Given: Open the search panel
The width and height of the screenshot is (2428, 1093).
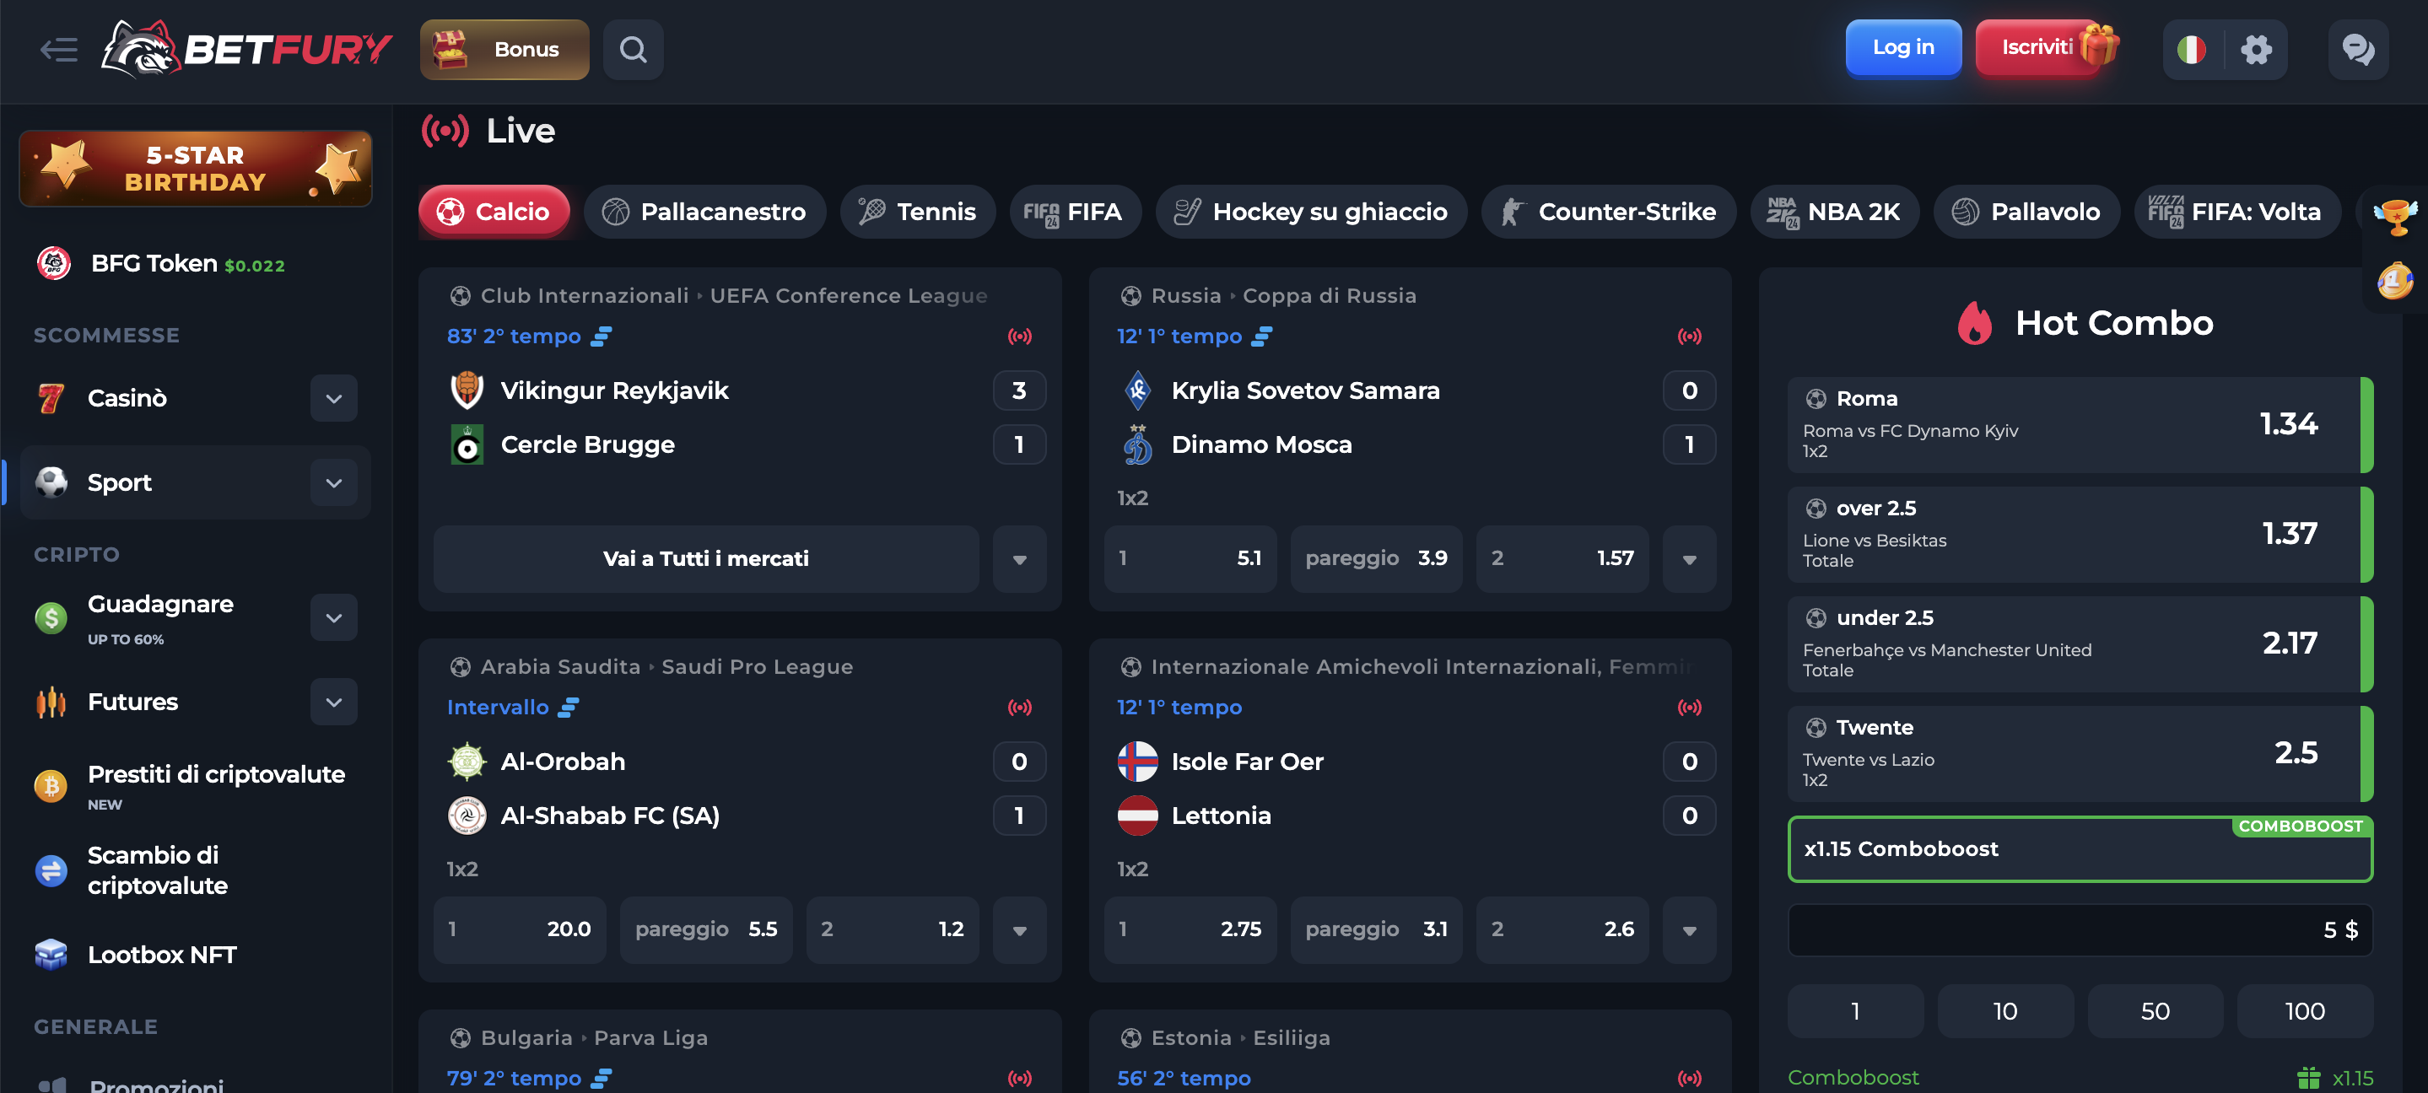Looking at the screenshot, I should click(633, 49).
